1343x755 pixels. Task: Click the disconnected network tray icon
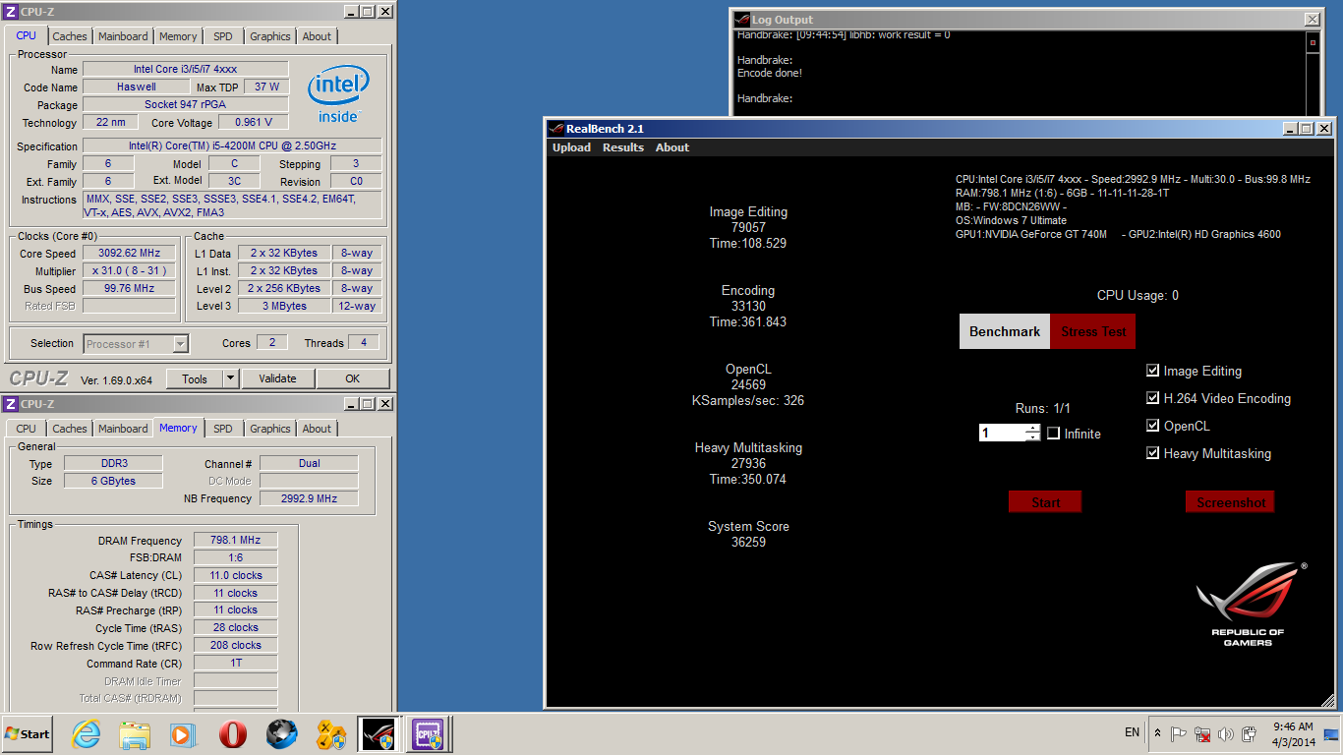(1202, 734)
